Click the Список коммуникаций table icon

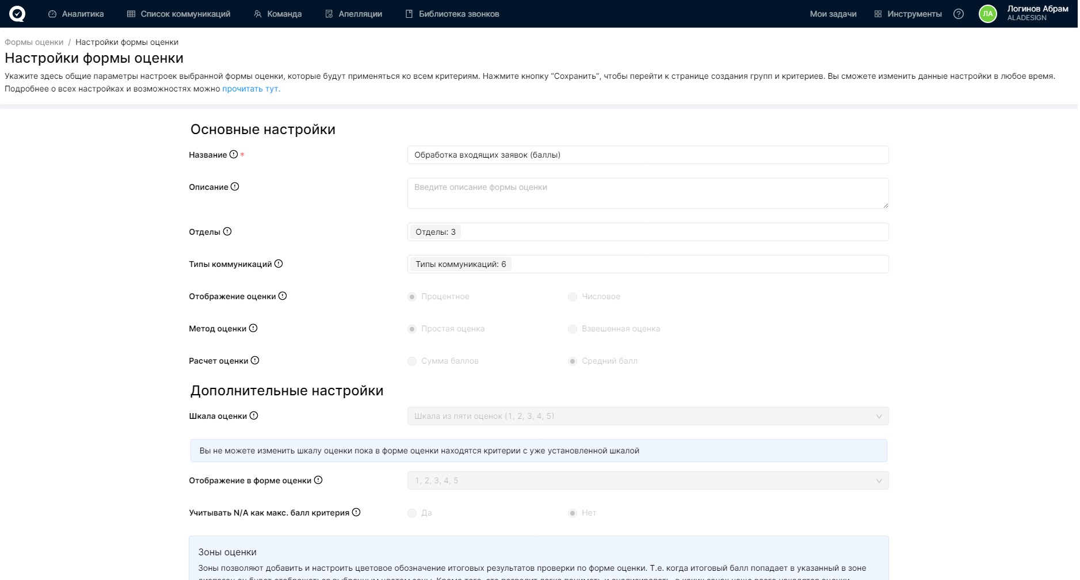coord(131,14)
